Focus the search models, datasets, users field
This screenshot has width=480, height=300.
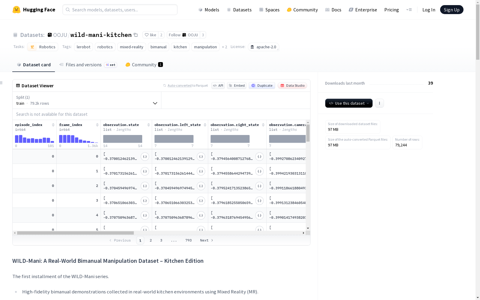[x=120, y=10]
